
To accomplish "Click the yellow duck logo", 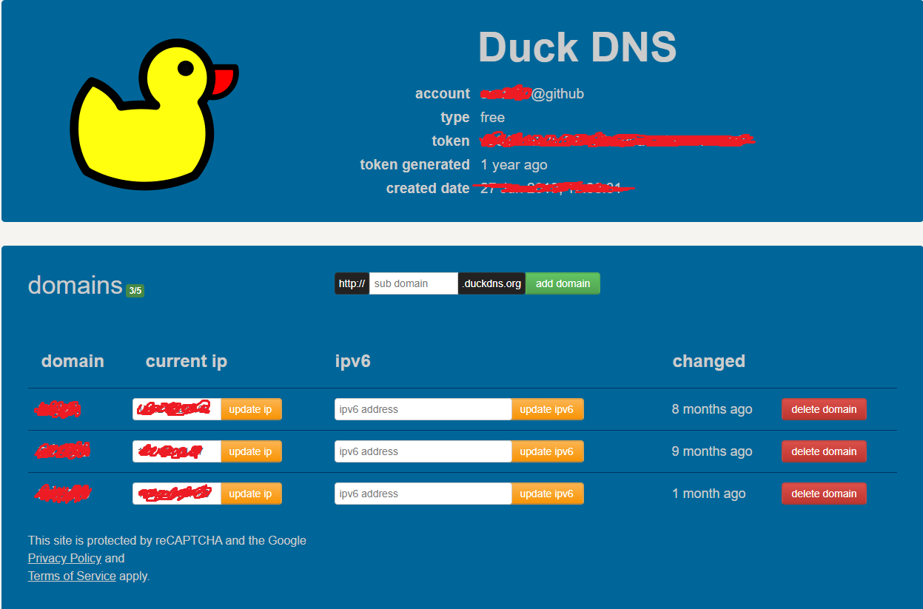I will 154,115.
